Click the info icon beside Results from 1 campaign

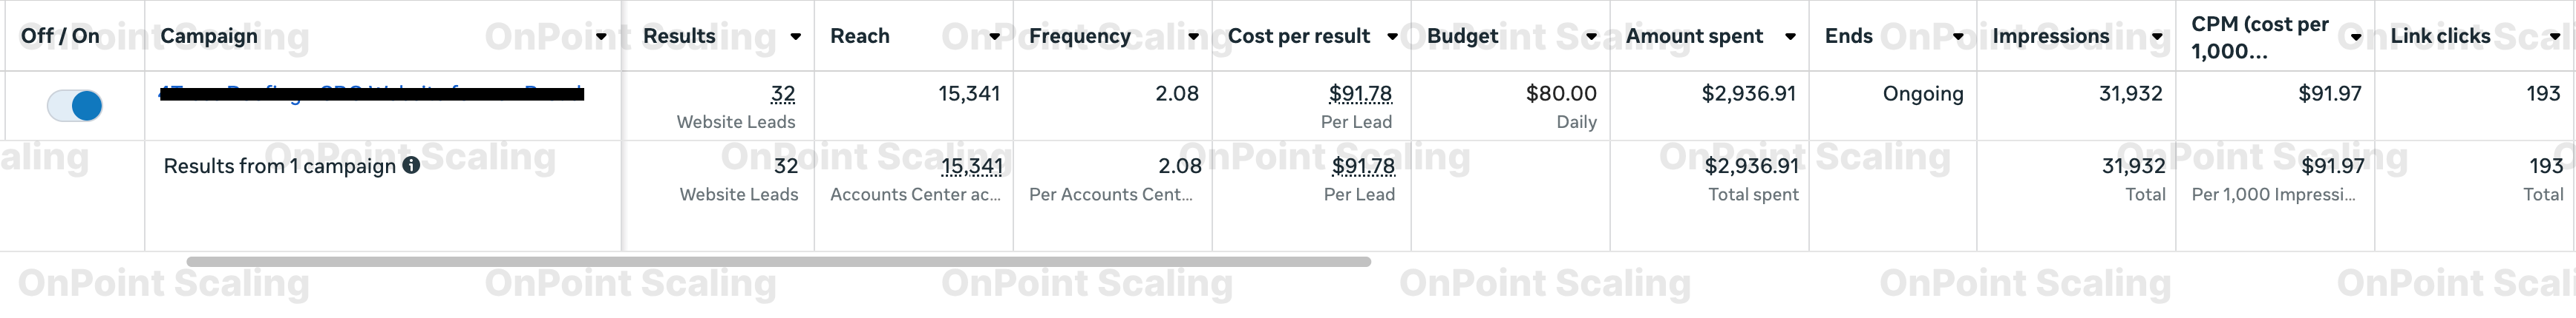coord(411,166)
